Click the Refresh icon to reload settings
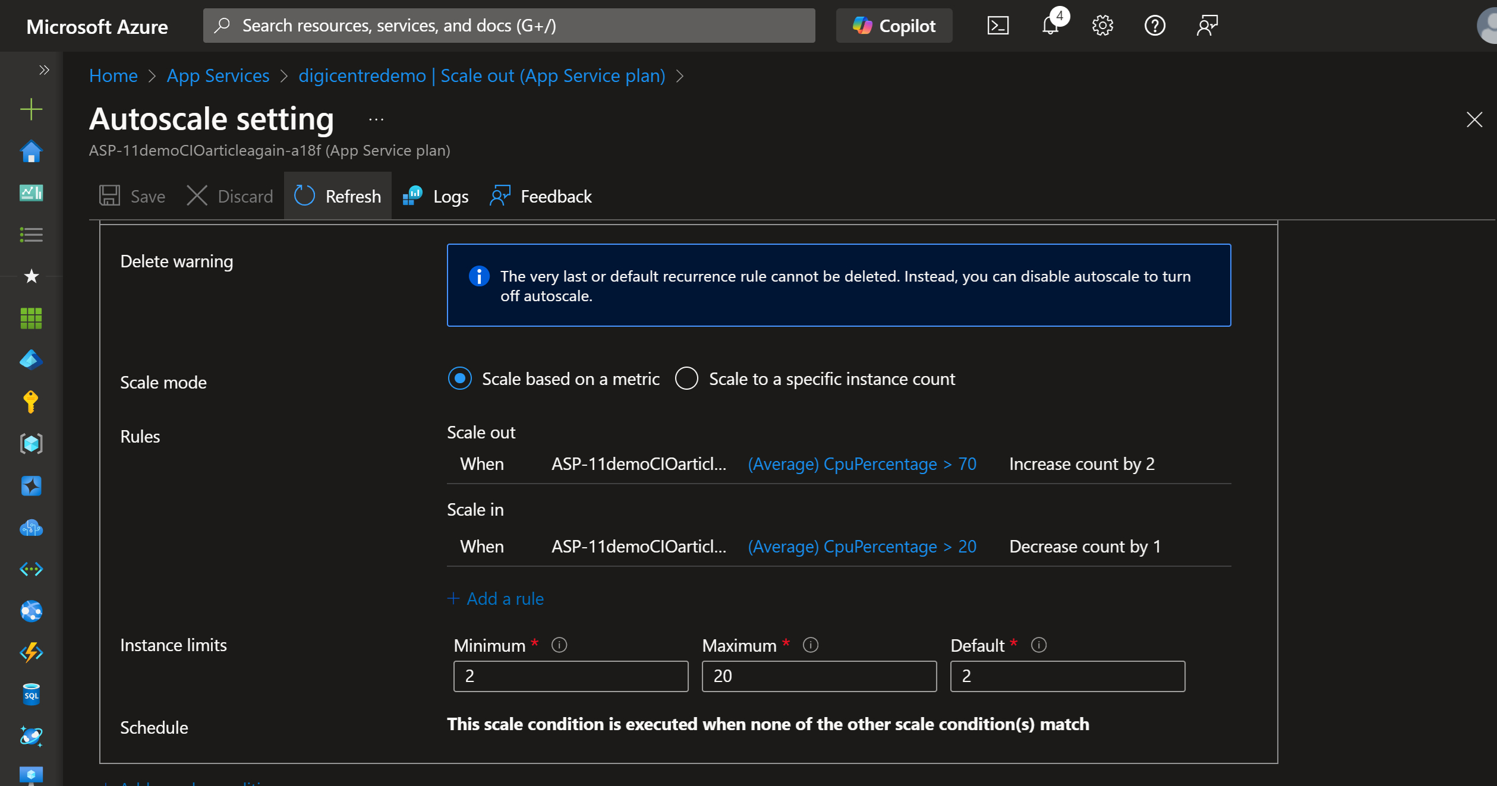Screen dimensions: 1497x786 tap(305, 195)
